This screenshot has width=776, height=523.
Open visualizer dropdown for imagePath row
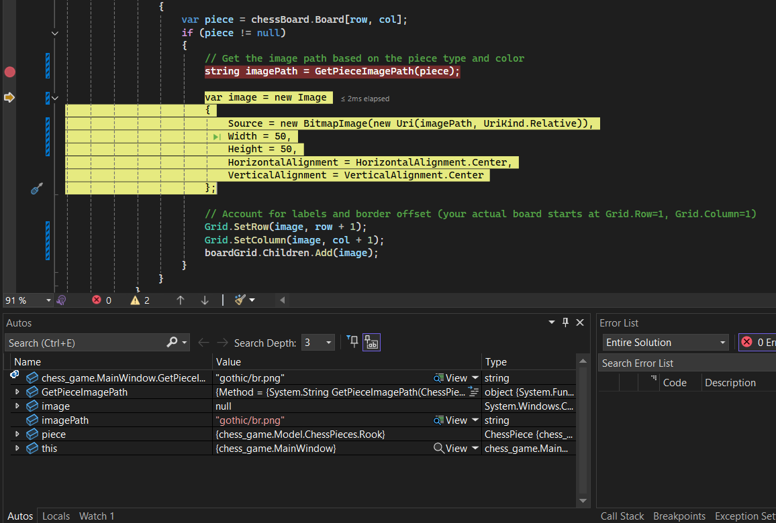475,420
